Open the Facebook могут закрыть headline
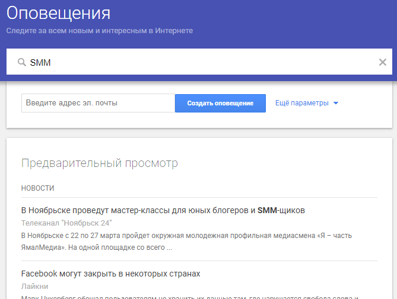Screen dimensions: 397x299 click(110, 274)
